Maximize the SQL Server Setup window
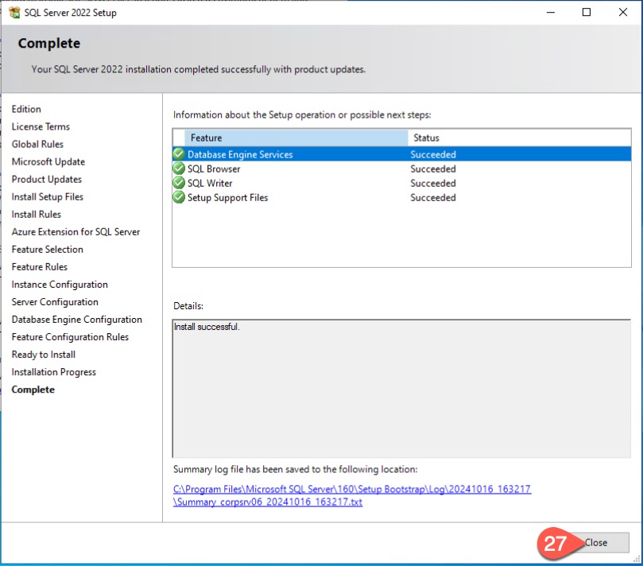The width and height of the screenshot is (643, 566). 586,13
